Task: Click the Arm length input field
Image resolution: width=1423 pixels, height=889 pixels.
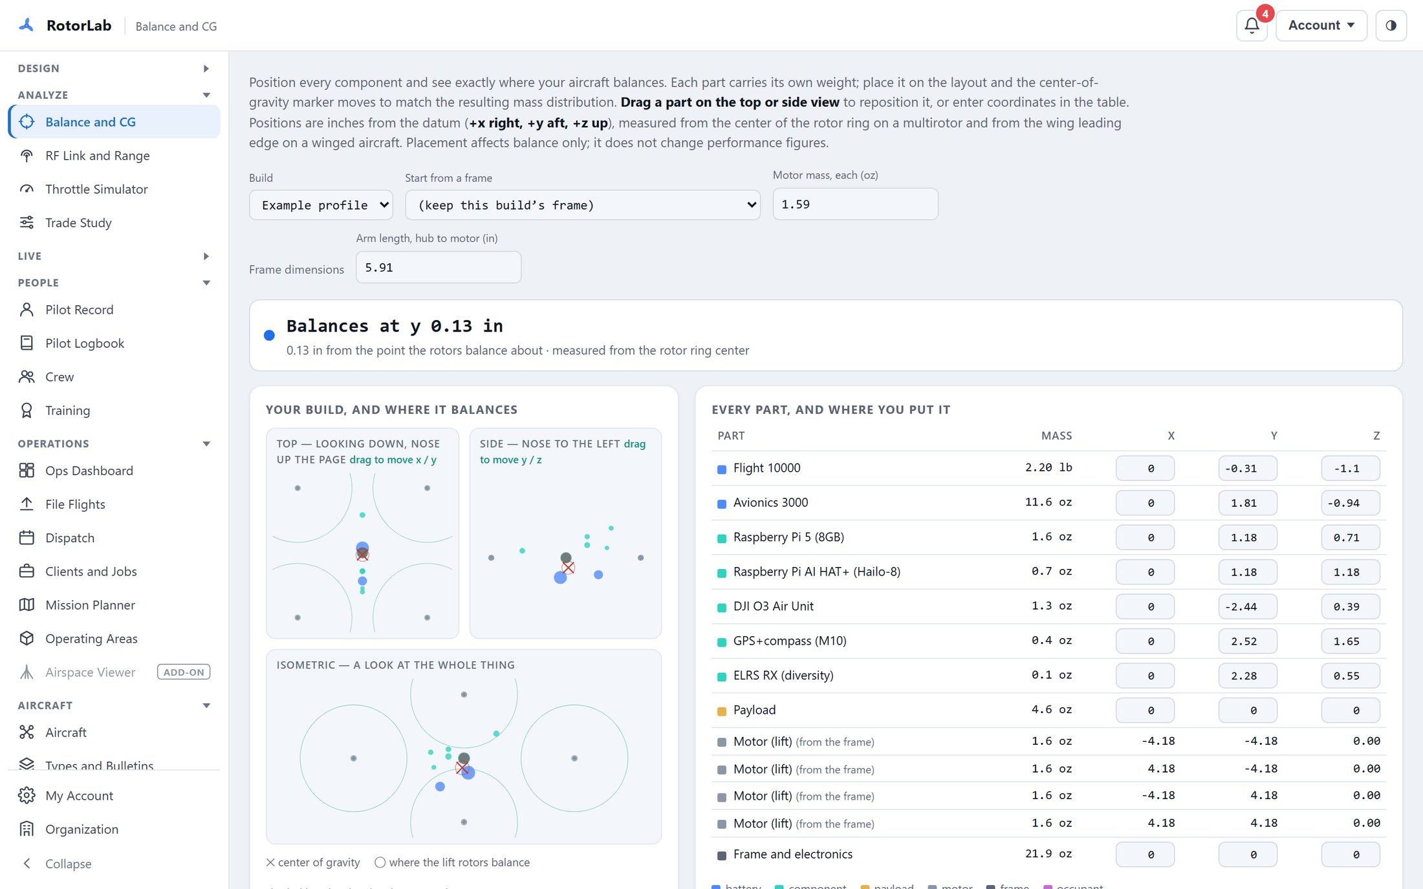Action: pos(439,268)
